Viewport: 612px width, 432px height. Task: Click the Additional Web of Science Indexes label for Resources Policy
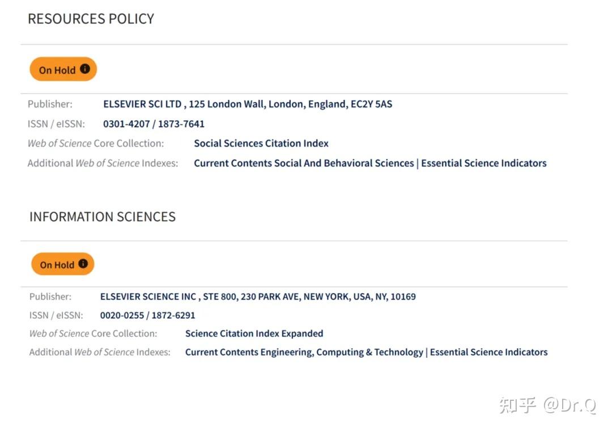pos(103,163)
